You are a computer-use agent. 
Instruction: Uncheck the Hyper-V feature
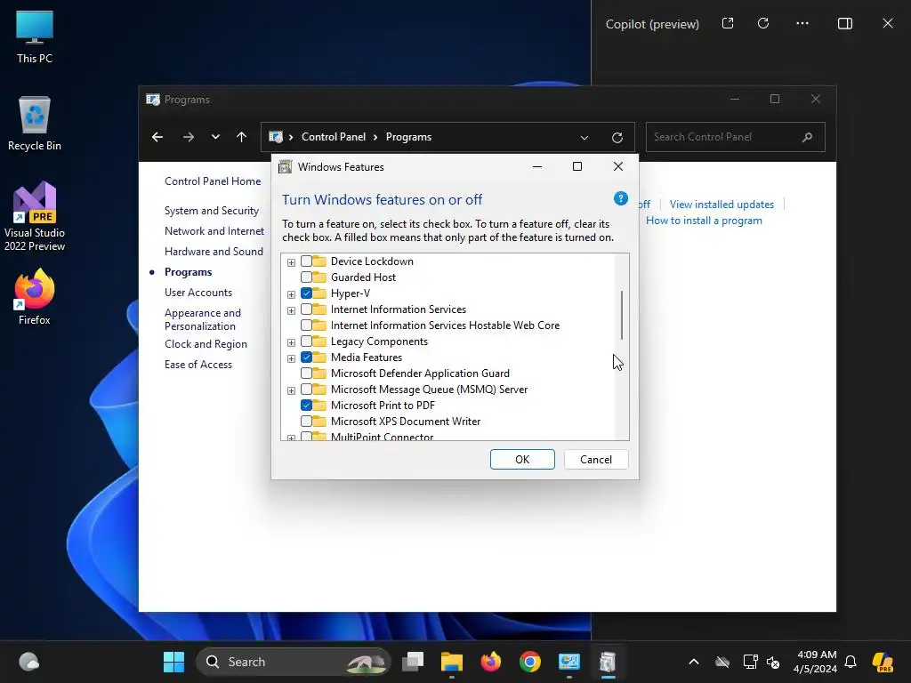[x=306, y=293]
